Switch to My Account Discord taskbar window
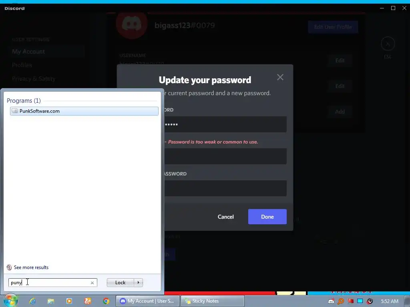The image size is (410, 307). click(148, 301)
